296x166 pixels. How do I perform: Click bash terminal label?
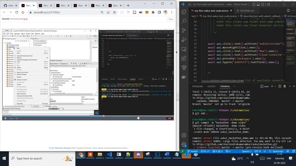(265, 86)
